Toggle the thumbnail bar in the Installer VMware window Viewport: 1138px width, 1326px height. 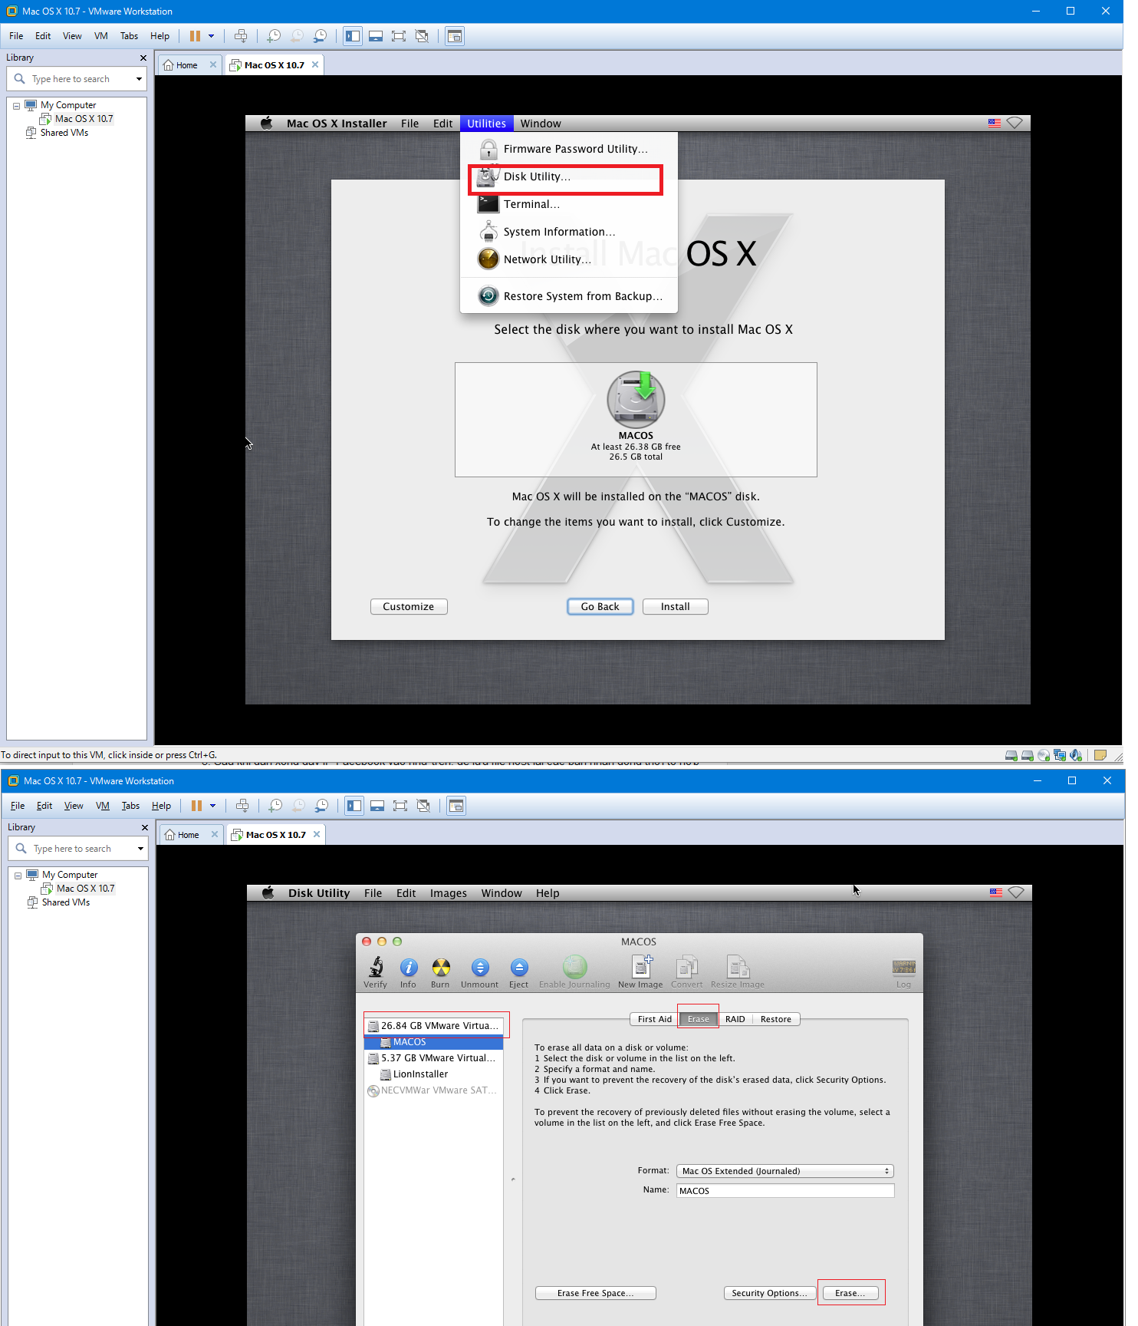click(376, 36)
